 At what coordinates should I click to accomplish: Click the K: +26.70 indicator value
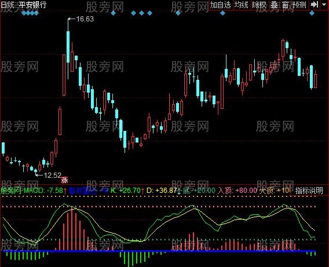point(126,191)
